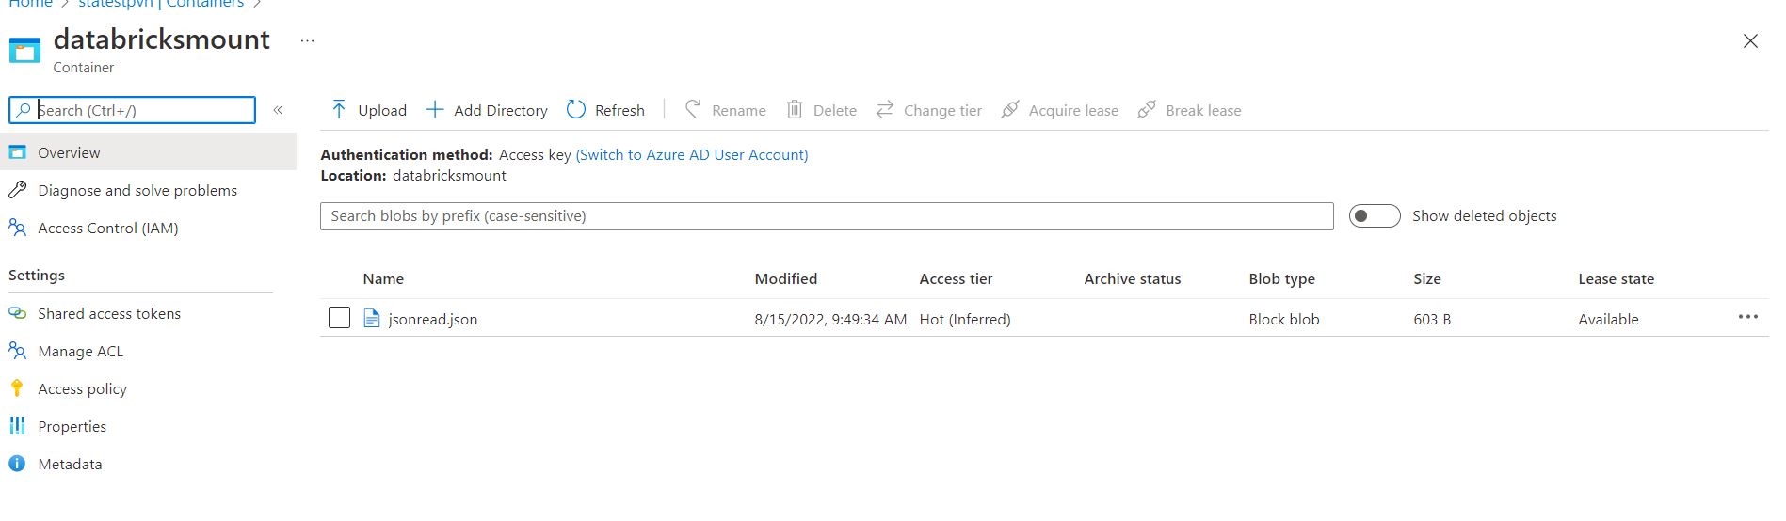Open context menu for jsonread.json row

pos(1747,317)
